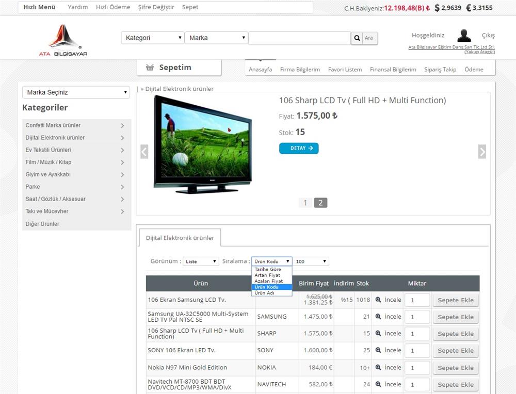The image size is (516, 394).
Task: Click magnifier icon in SONY row
Action: tap(378, 350)
